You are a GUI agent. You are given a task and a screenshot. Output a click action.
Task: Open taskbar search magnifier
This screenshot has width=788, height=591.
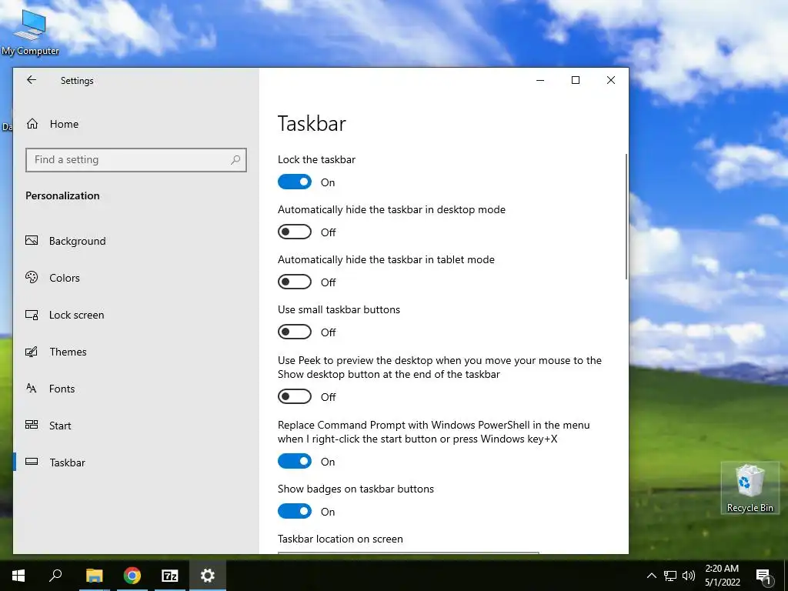55,576
